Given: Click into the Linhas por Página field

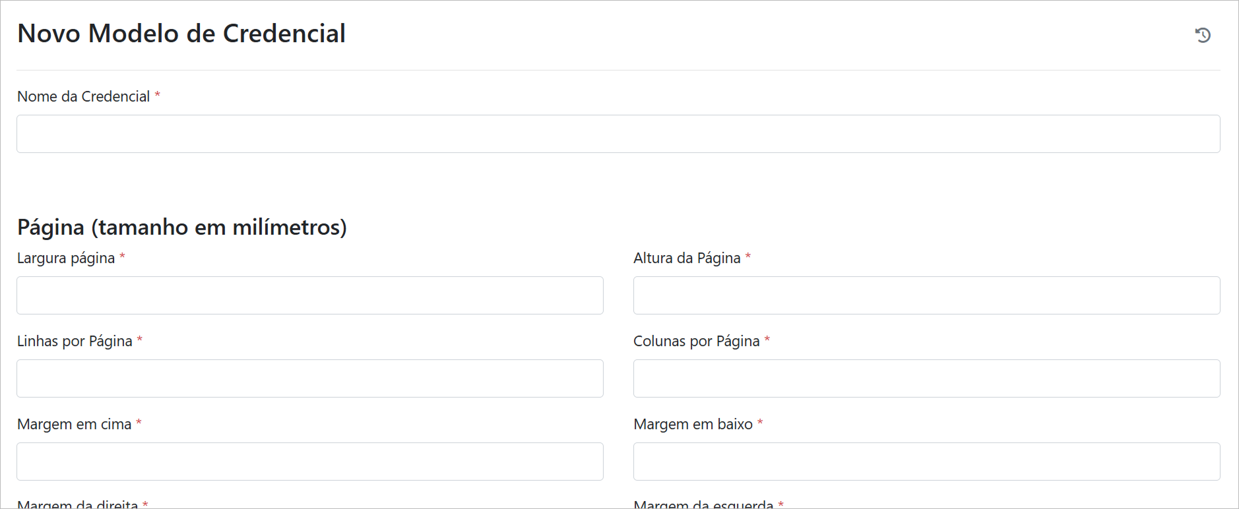Looking at the screenshot, I should point(310,378).
